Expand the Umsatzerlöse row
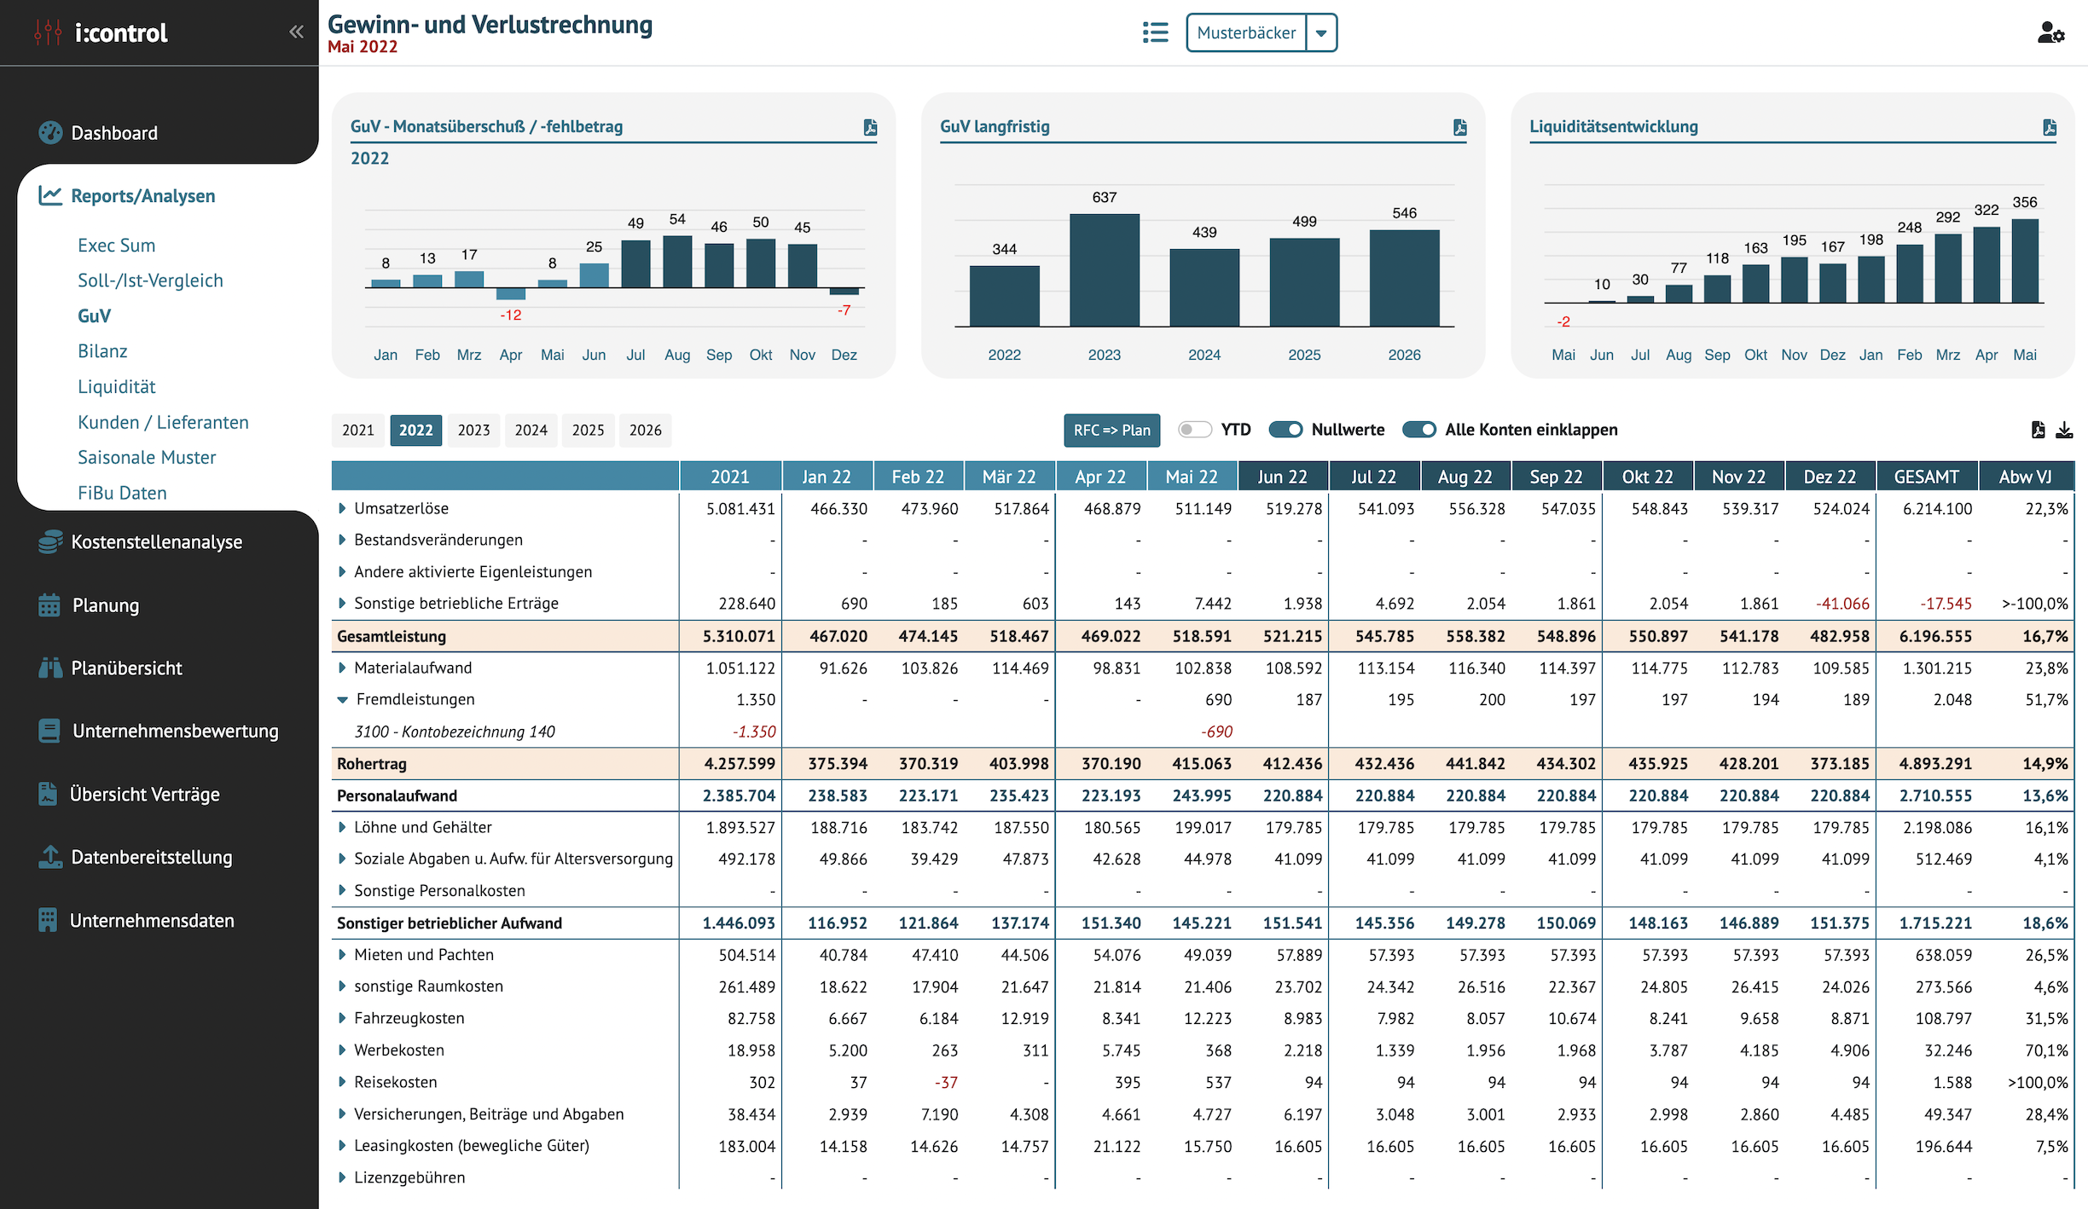Screen dimensions: 2088x1209 [x=342, y=509]
